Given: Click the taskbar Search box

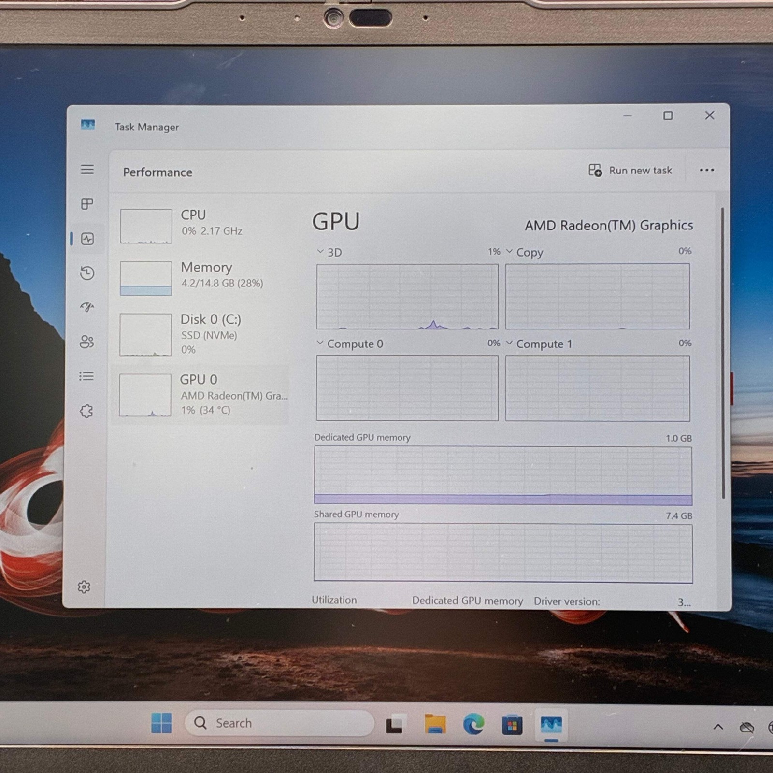Looking at the screenshot, I should pos(279,723).
